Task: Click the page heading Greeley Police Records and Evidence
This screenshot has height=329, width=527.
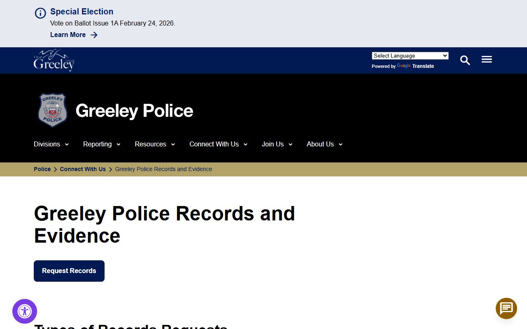Action: 164,225
